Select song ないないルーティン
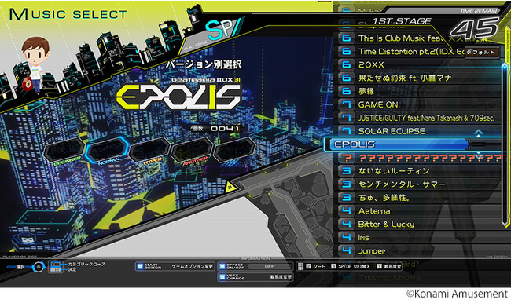This screenshot has width=511, height=303. pos(418,171)
